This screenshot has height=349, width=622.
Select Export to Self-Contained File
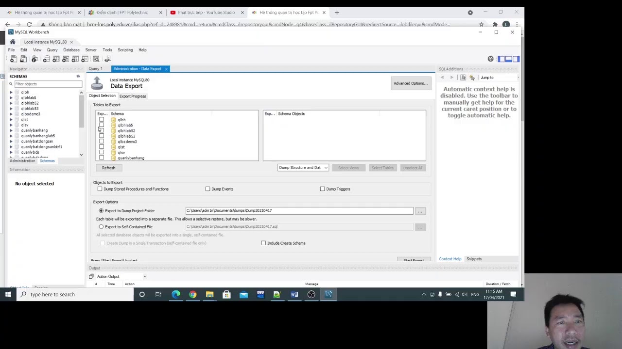pos(101,227)
